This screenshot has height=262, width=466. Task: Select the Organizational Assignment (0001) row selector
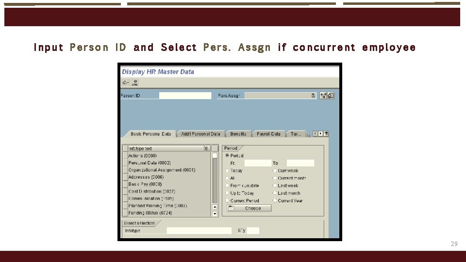pos(125,170)
